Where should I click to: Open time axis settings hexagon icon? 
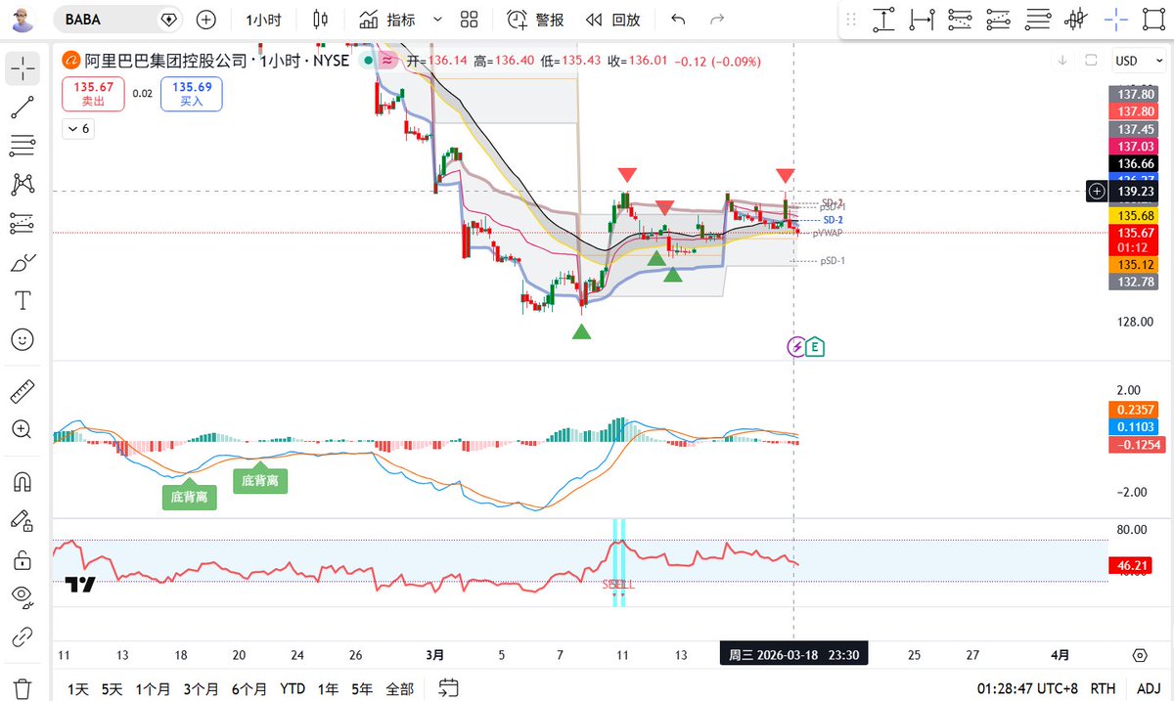pos(1140,654)
